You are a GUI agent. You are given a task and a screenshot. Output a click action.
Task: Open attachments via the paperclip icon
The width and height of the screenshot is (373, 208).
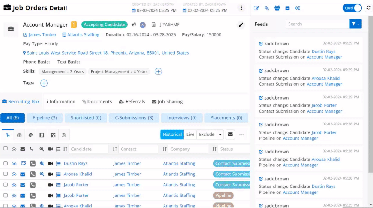(x=267, y=8)
